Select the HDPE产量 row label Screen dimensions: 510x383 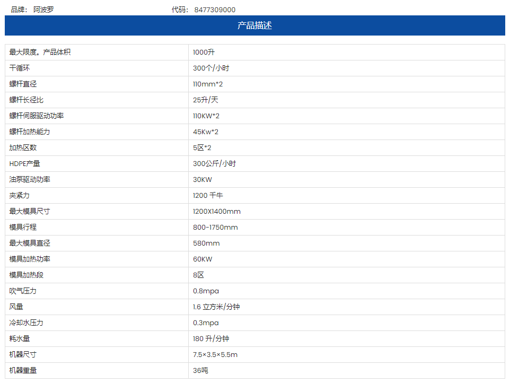[x=24, y=163]
